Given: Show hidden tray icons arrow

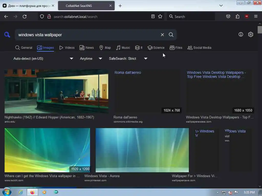Looking at the screenshot, I should [x=217, y=192].
